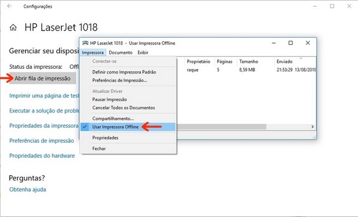This screenshot has width=358, height=217.
Task: Open the Preferências de impressão link in Settings
Action: (42, 140)
